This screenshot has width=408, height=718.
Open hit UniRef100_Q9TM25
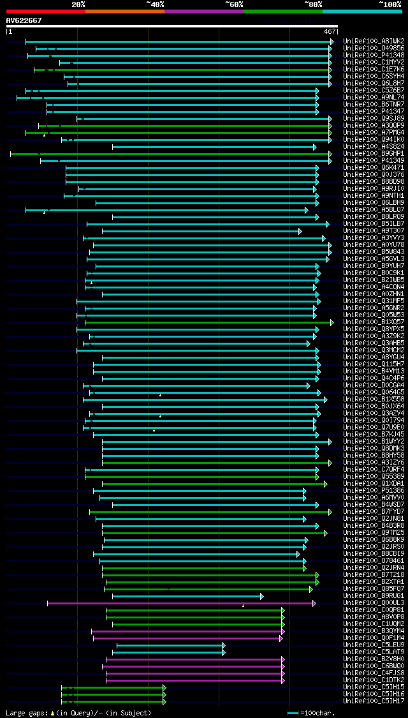374,532
